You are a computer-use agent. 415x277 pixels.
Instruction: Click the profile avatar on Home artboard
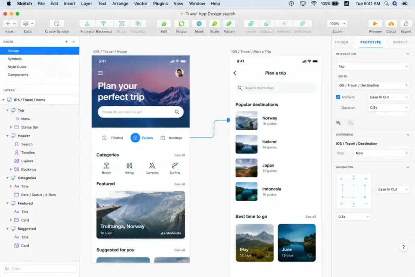click(x=180, y=73)
